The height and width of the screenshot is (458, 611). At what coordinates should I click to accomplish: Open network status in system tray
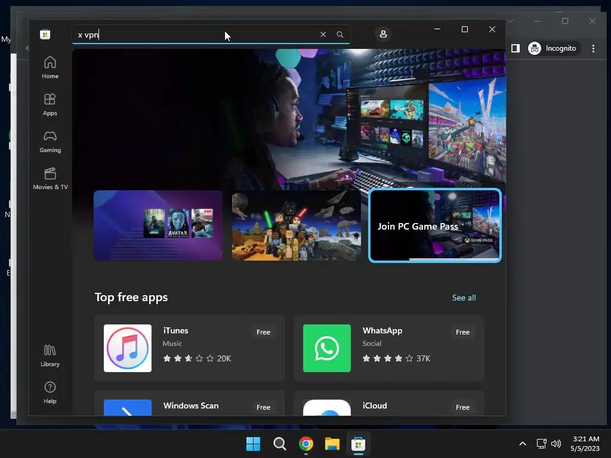541,444
